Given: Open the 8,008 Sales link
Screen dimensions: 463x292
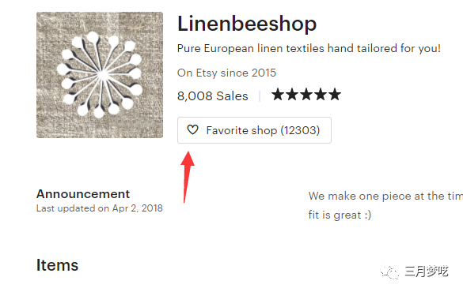Looking at the screenshot, I should coord(213,96).
